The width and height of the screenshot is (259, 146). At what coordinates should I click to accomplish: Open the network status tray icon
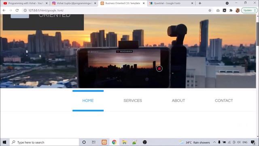229,142
